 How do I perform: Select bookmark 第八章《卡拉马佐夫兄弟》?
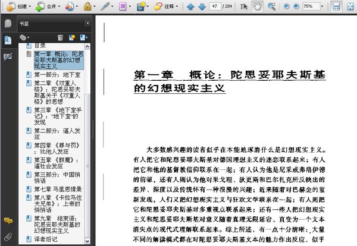pyautogui.click(x=58, y=204)
